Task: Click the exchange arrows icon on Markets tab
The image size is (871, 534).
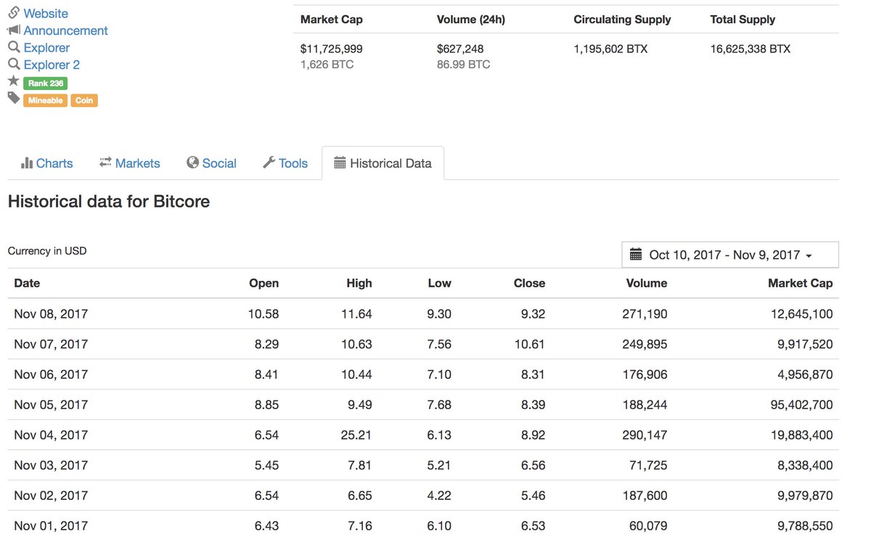Action: 105,163
